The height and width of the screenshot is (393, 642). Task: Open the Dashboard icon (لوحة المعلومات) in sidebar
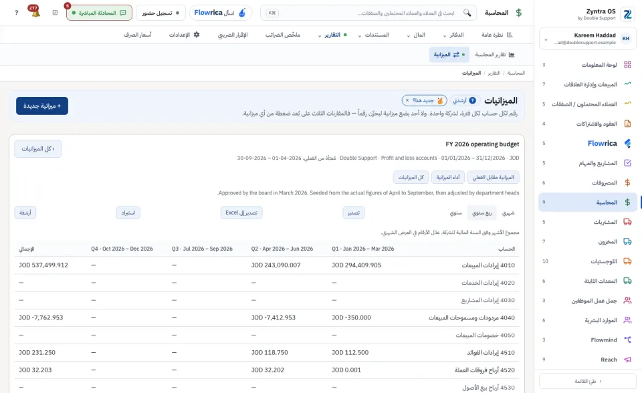pos(627,65)
